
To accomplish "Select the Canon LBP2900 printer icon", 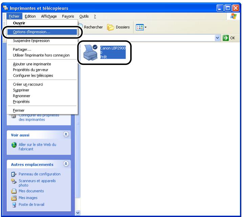I will (90, 52).
